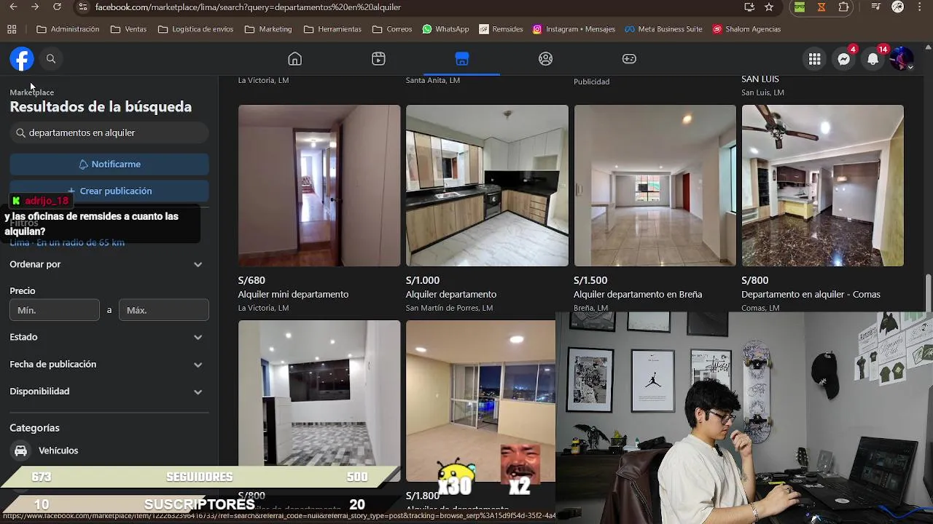Open the Remsides bookmark
This screenshot has width=933, height=524.
(x=501, y=29)
